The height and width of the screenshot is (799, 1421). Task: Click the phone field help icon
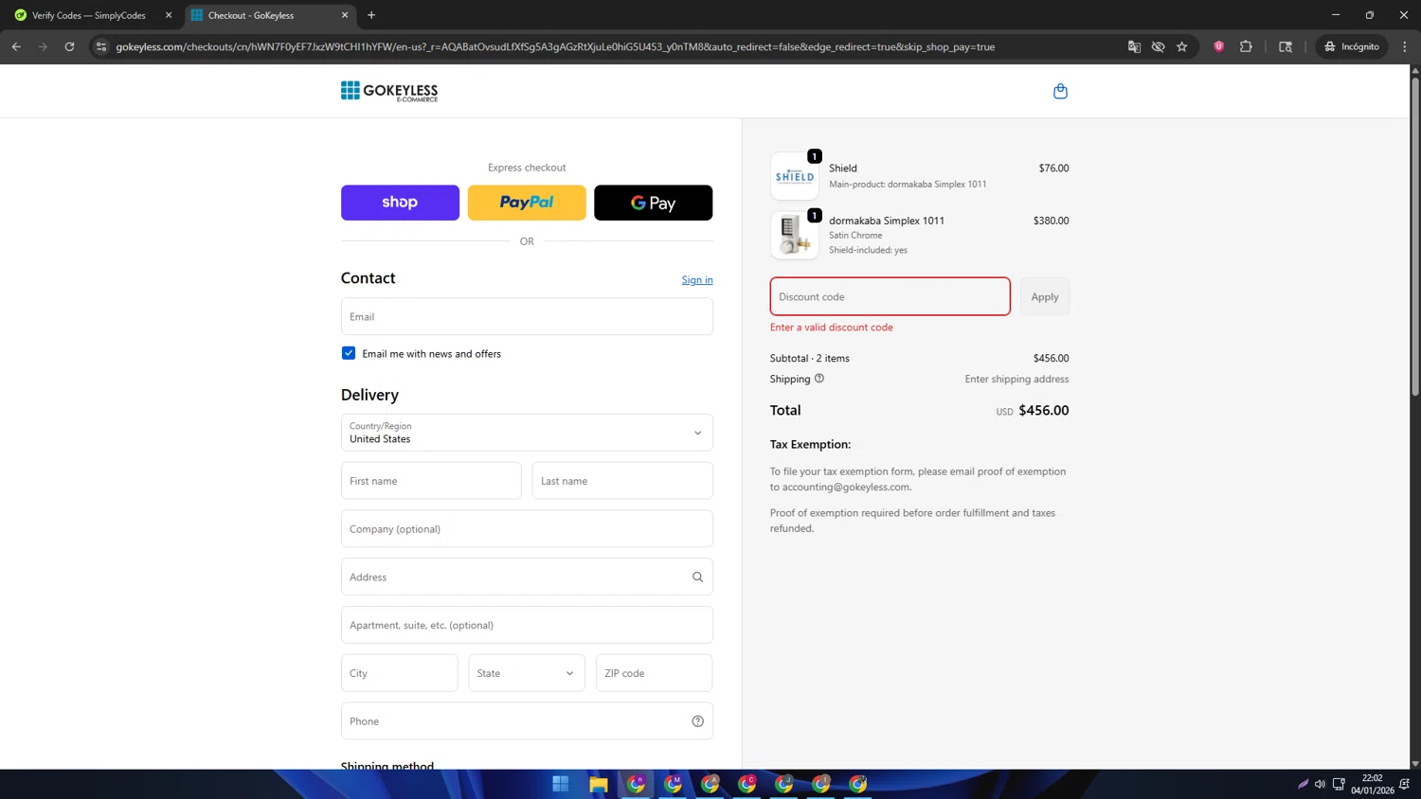tap(697, 721)
